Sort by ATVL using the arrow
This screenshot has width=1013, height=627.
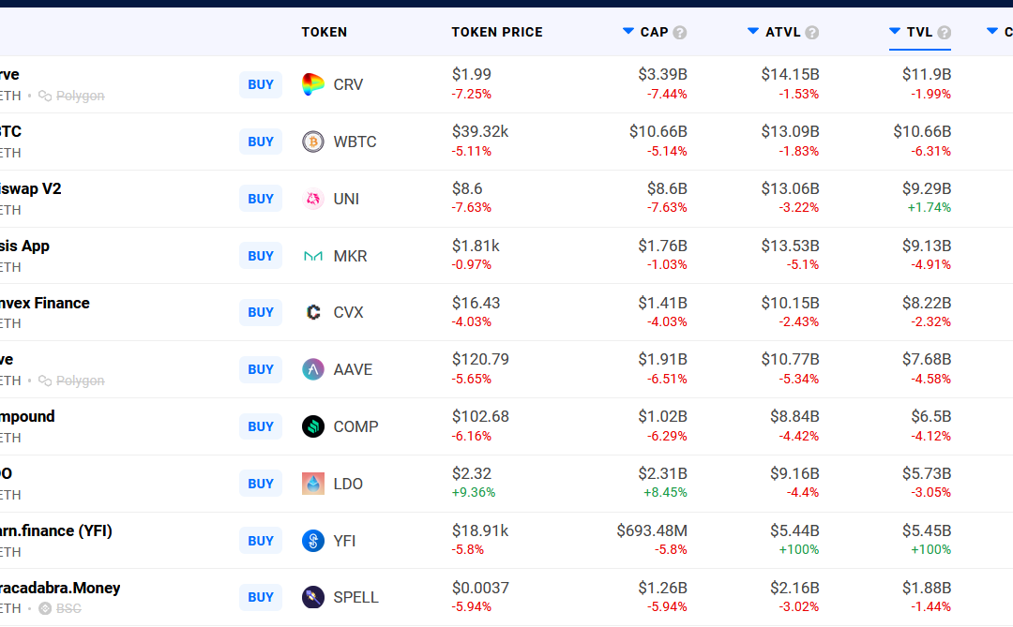752,31
